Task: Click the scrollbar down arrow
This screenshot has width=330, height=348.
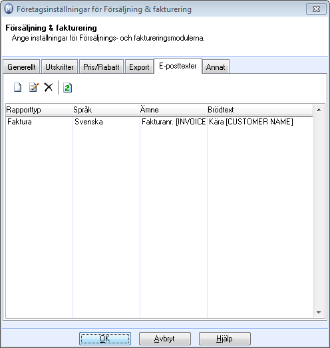Action: tap(319, 312)
